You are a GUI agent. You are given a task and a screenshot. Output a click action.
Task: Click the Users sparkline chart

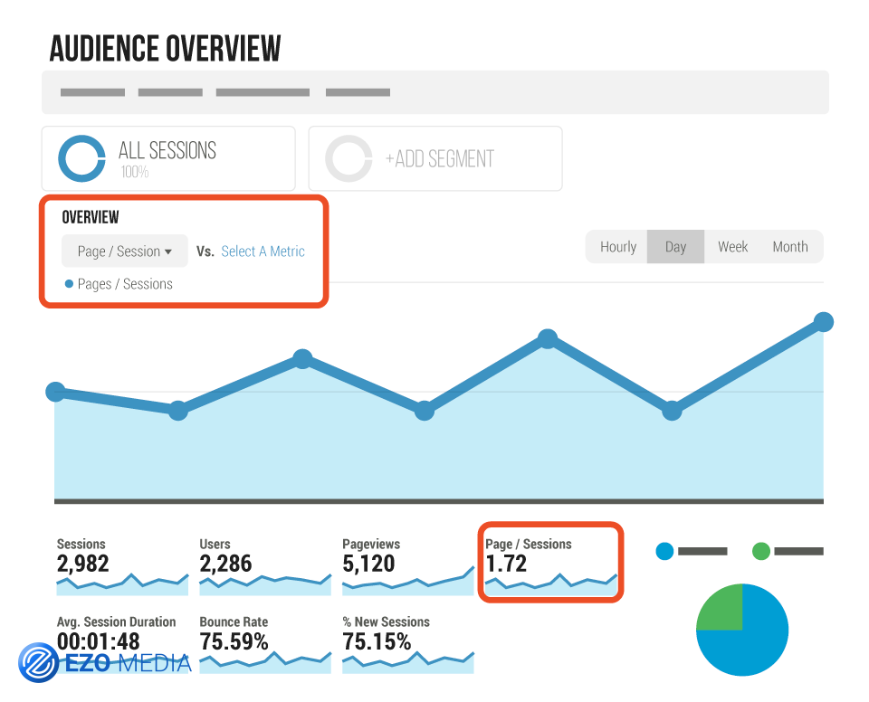[265, 584]
